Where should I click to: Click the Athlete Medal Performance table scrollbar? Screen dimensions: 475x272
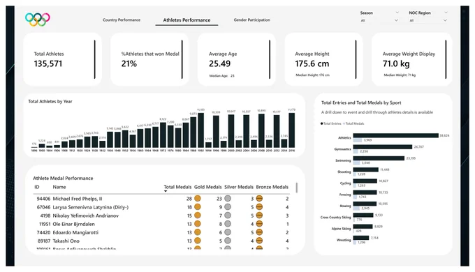[x=297, y=188]
